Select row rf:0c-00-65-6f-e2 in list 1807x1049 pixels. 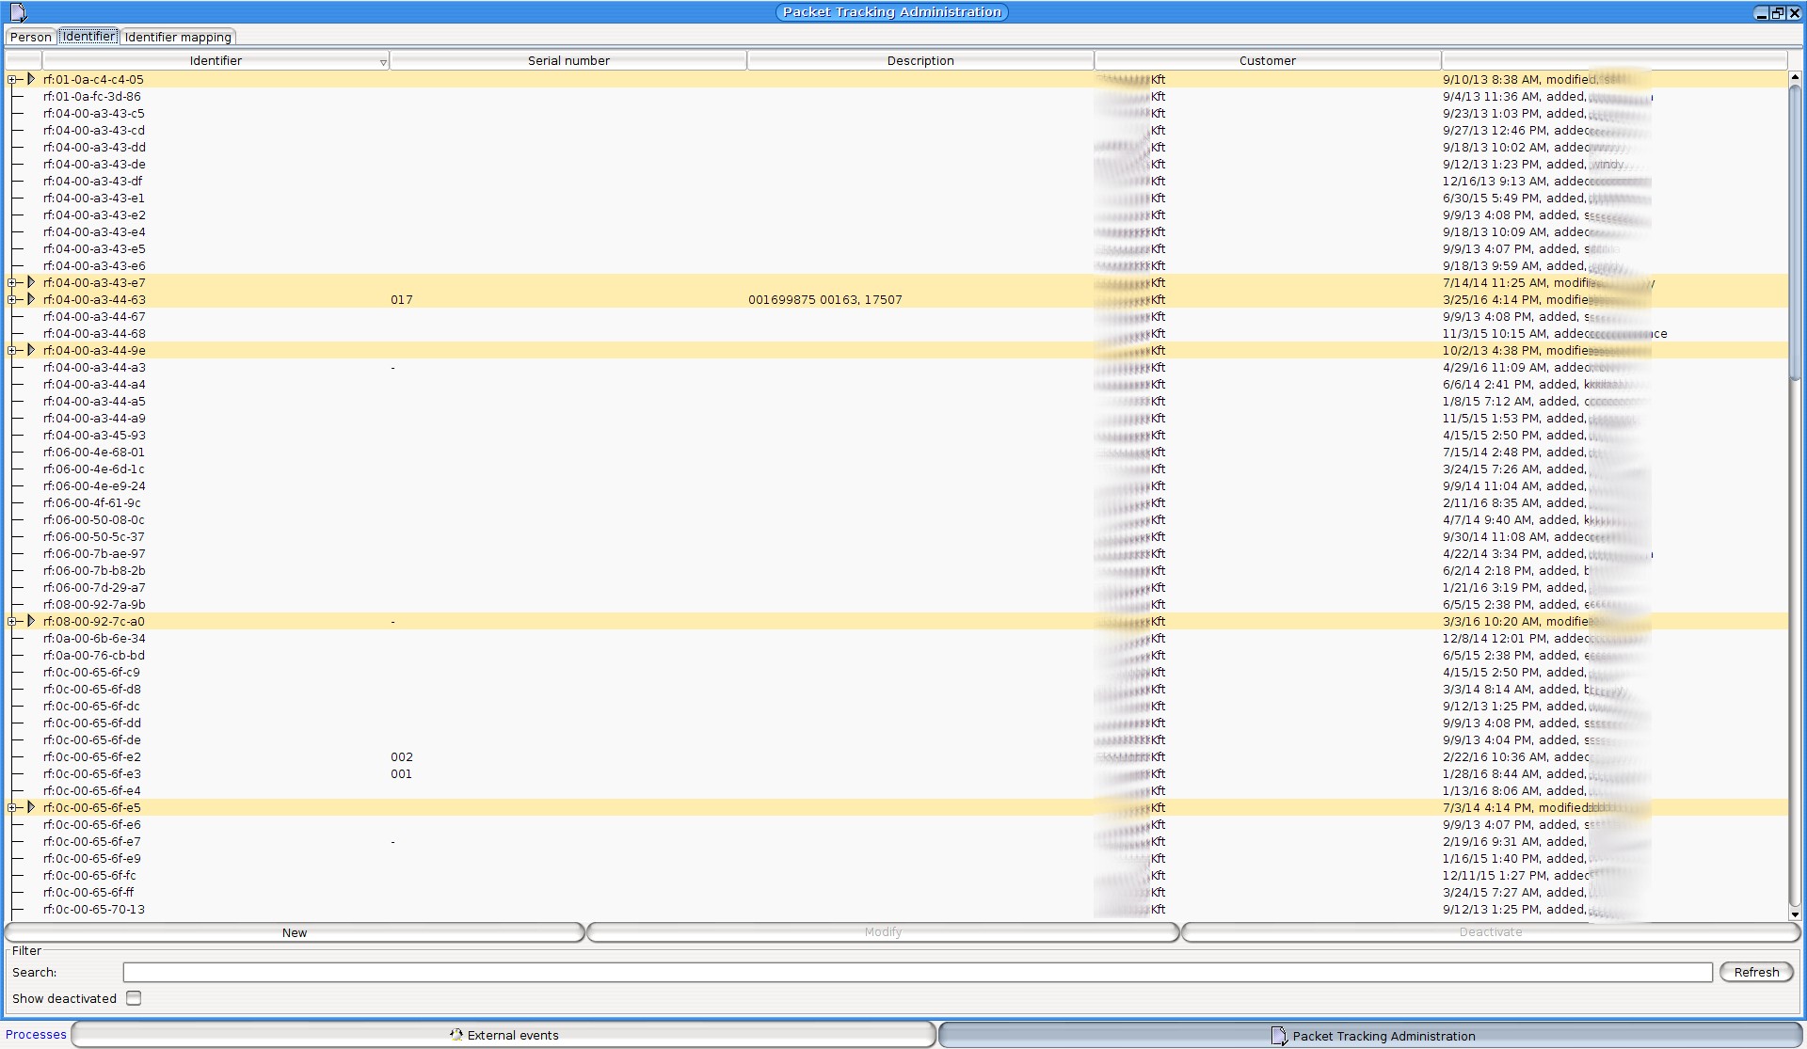point(92,756)
